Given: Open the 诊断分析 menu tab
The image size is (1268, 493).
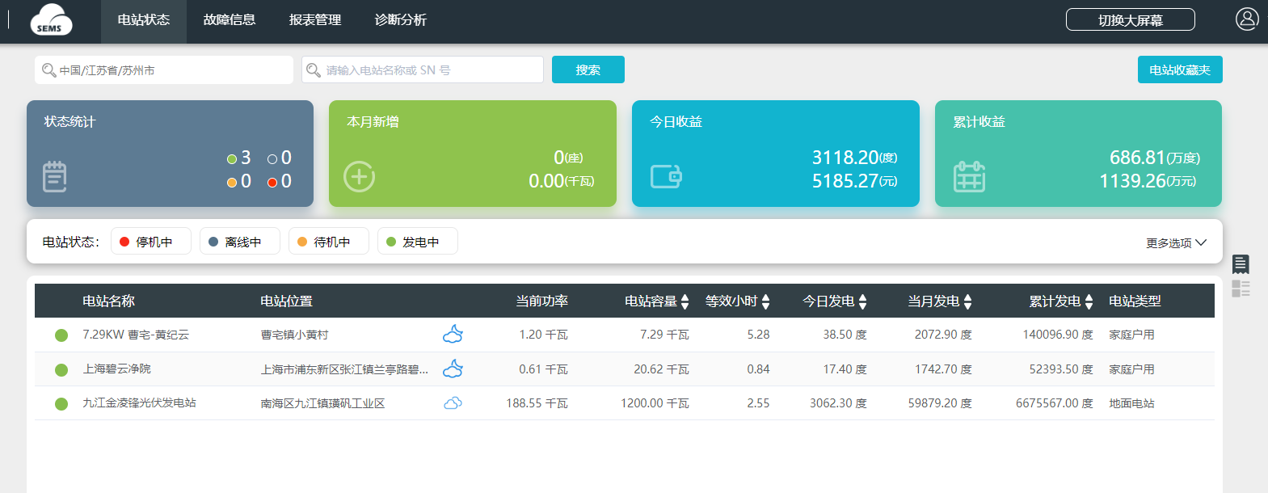Looking at the screenshot, I should click(401, 20).
